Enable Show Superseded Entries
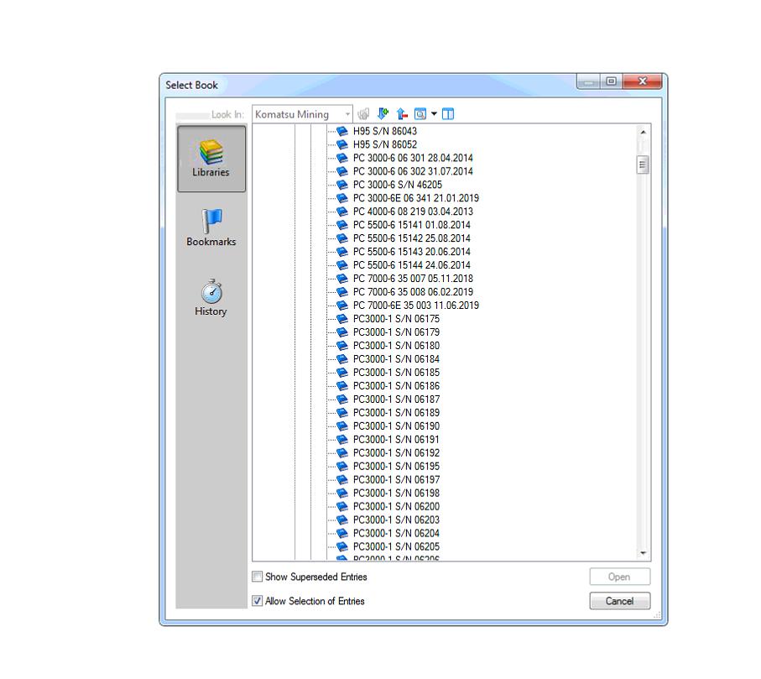The height and width of the screenshot is (679, 761). click(258, 577)
